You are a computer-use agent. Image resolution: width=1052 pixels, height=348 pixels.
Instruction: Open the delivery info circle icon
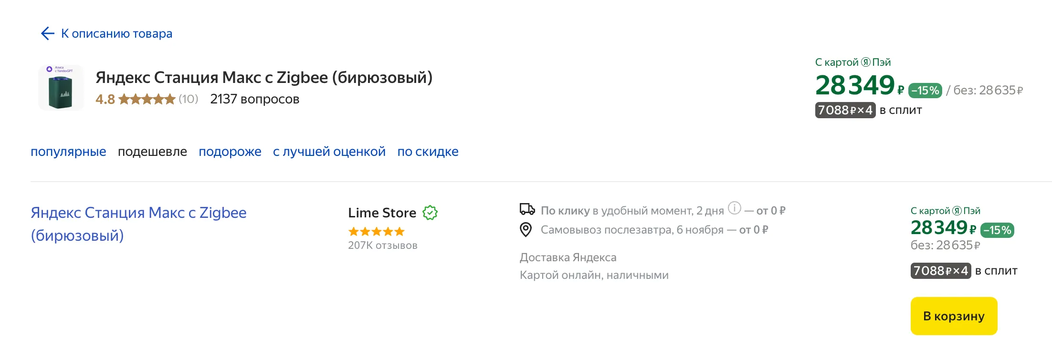click(x=734, y=208)
